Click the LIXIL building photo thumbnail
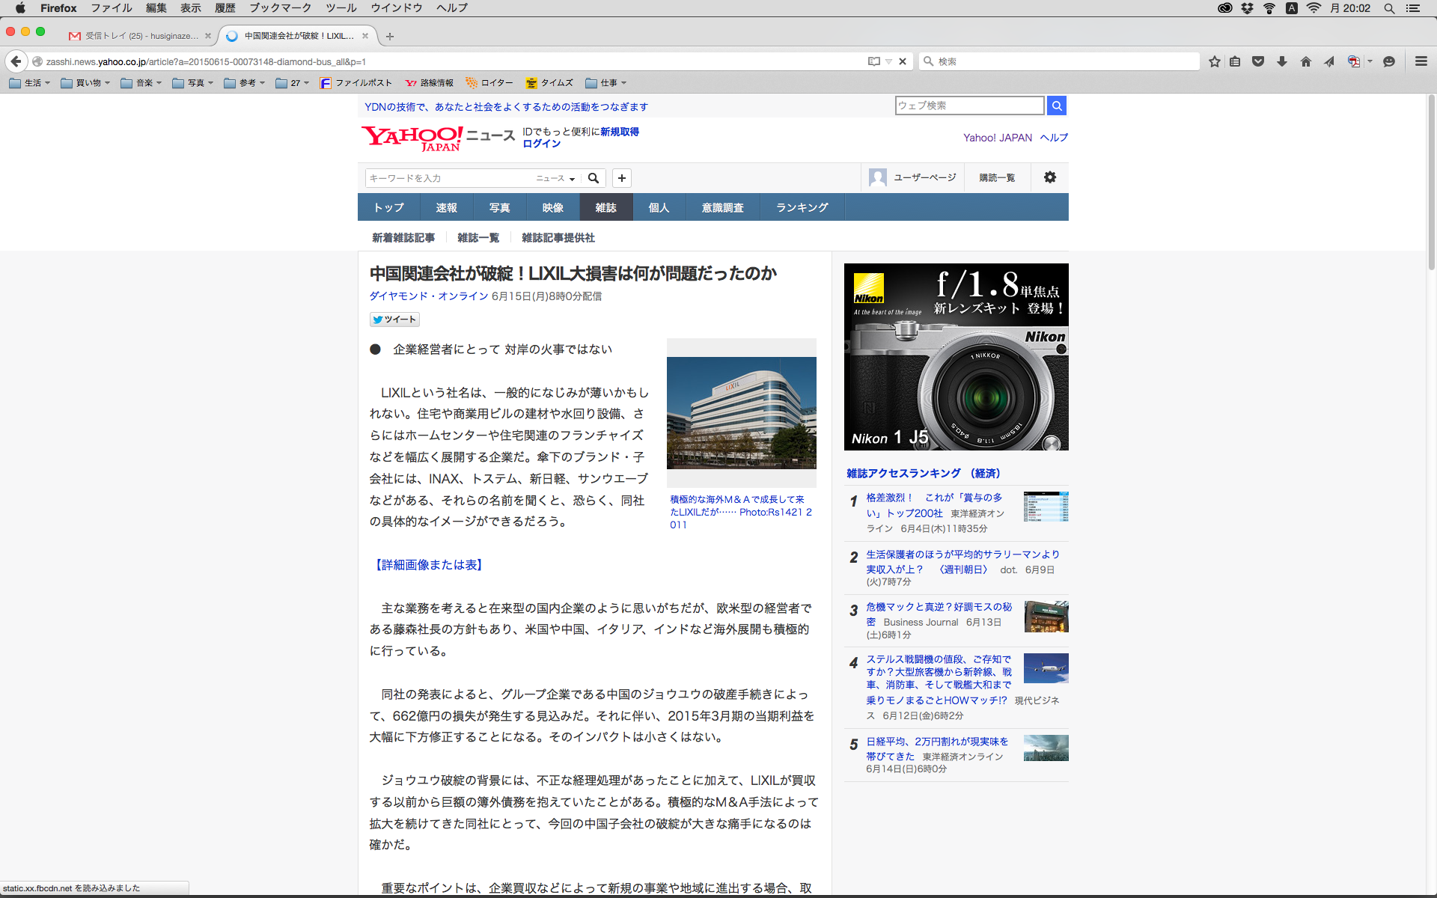Viewport: 1437px width, 898px height. [x=741, y=412]
